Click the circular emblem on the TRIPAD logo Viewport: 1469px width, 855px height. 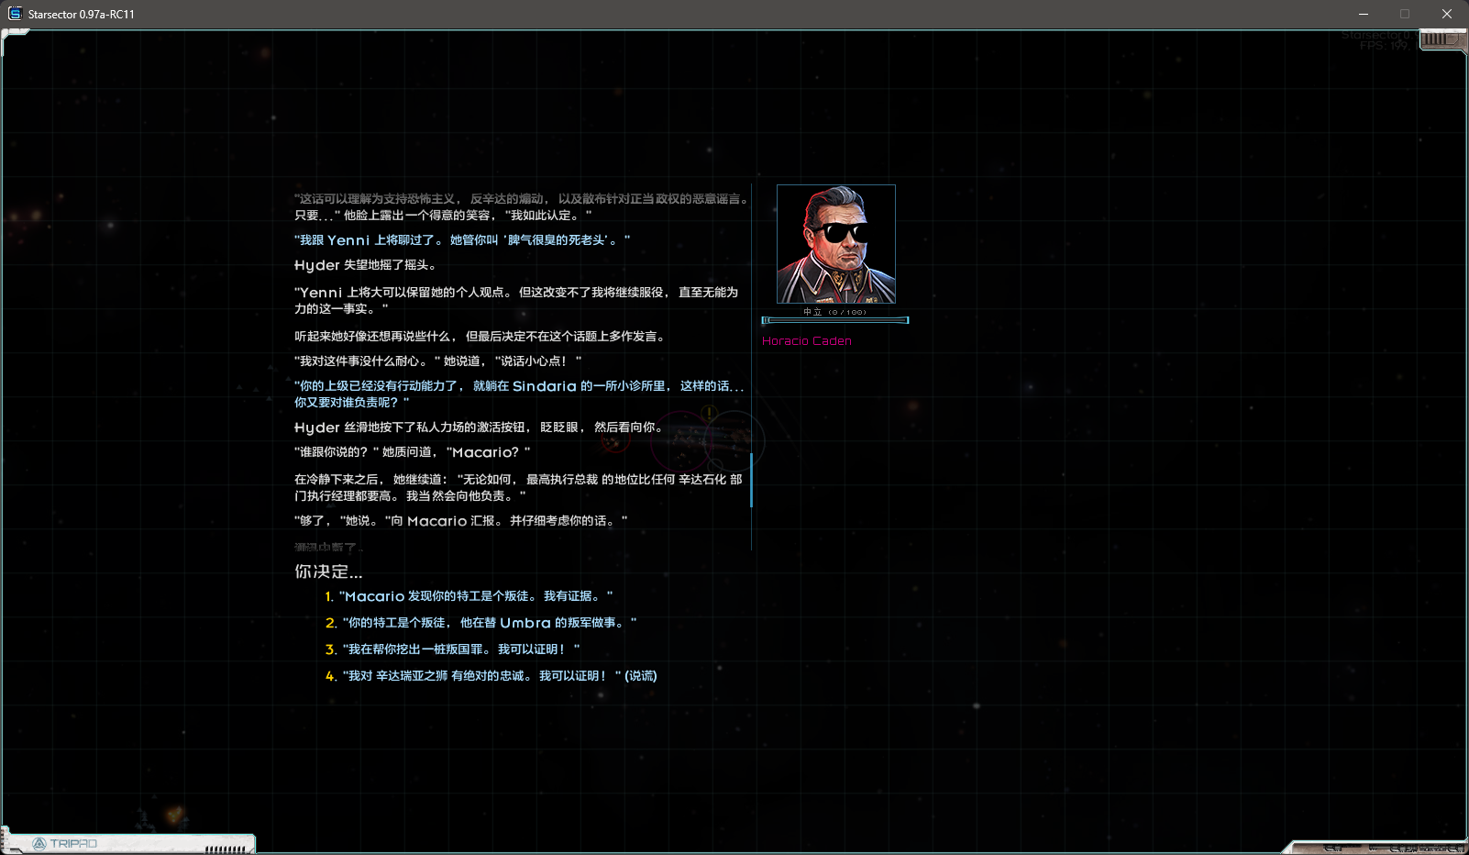[x=39, y=841]
